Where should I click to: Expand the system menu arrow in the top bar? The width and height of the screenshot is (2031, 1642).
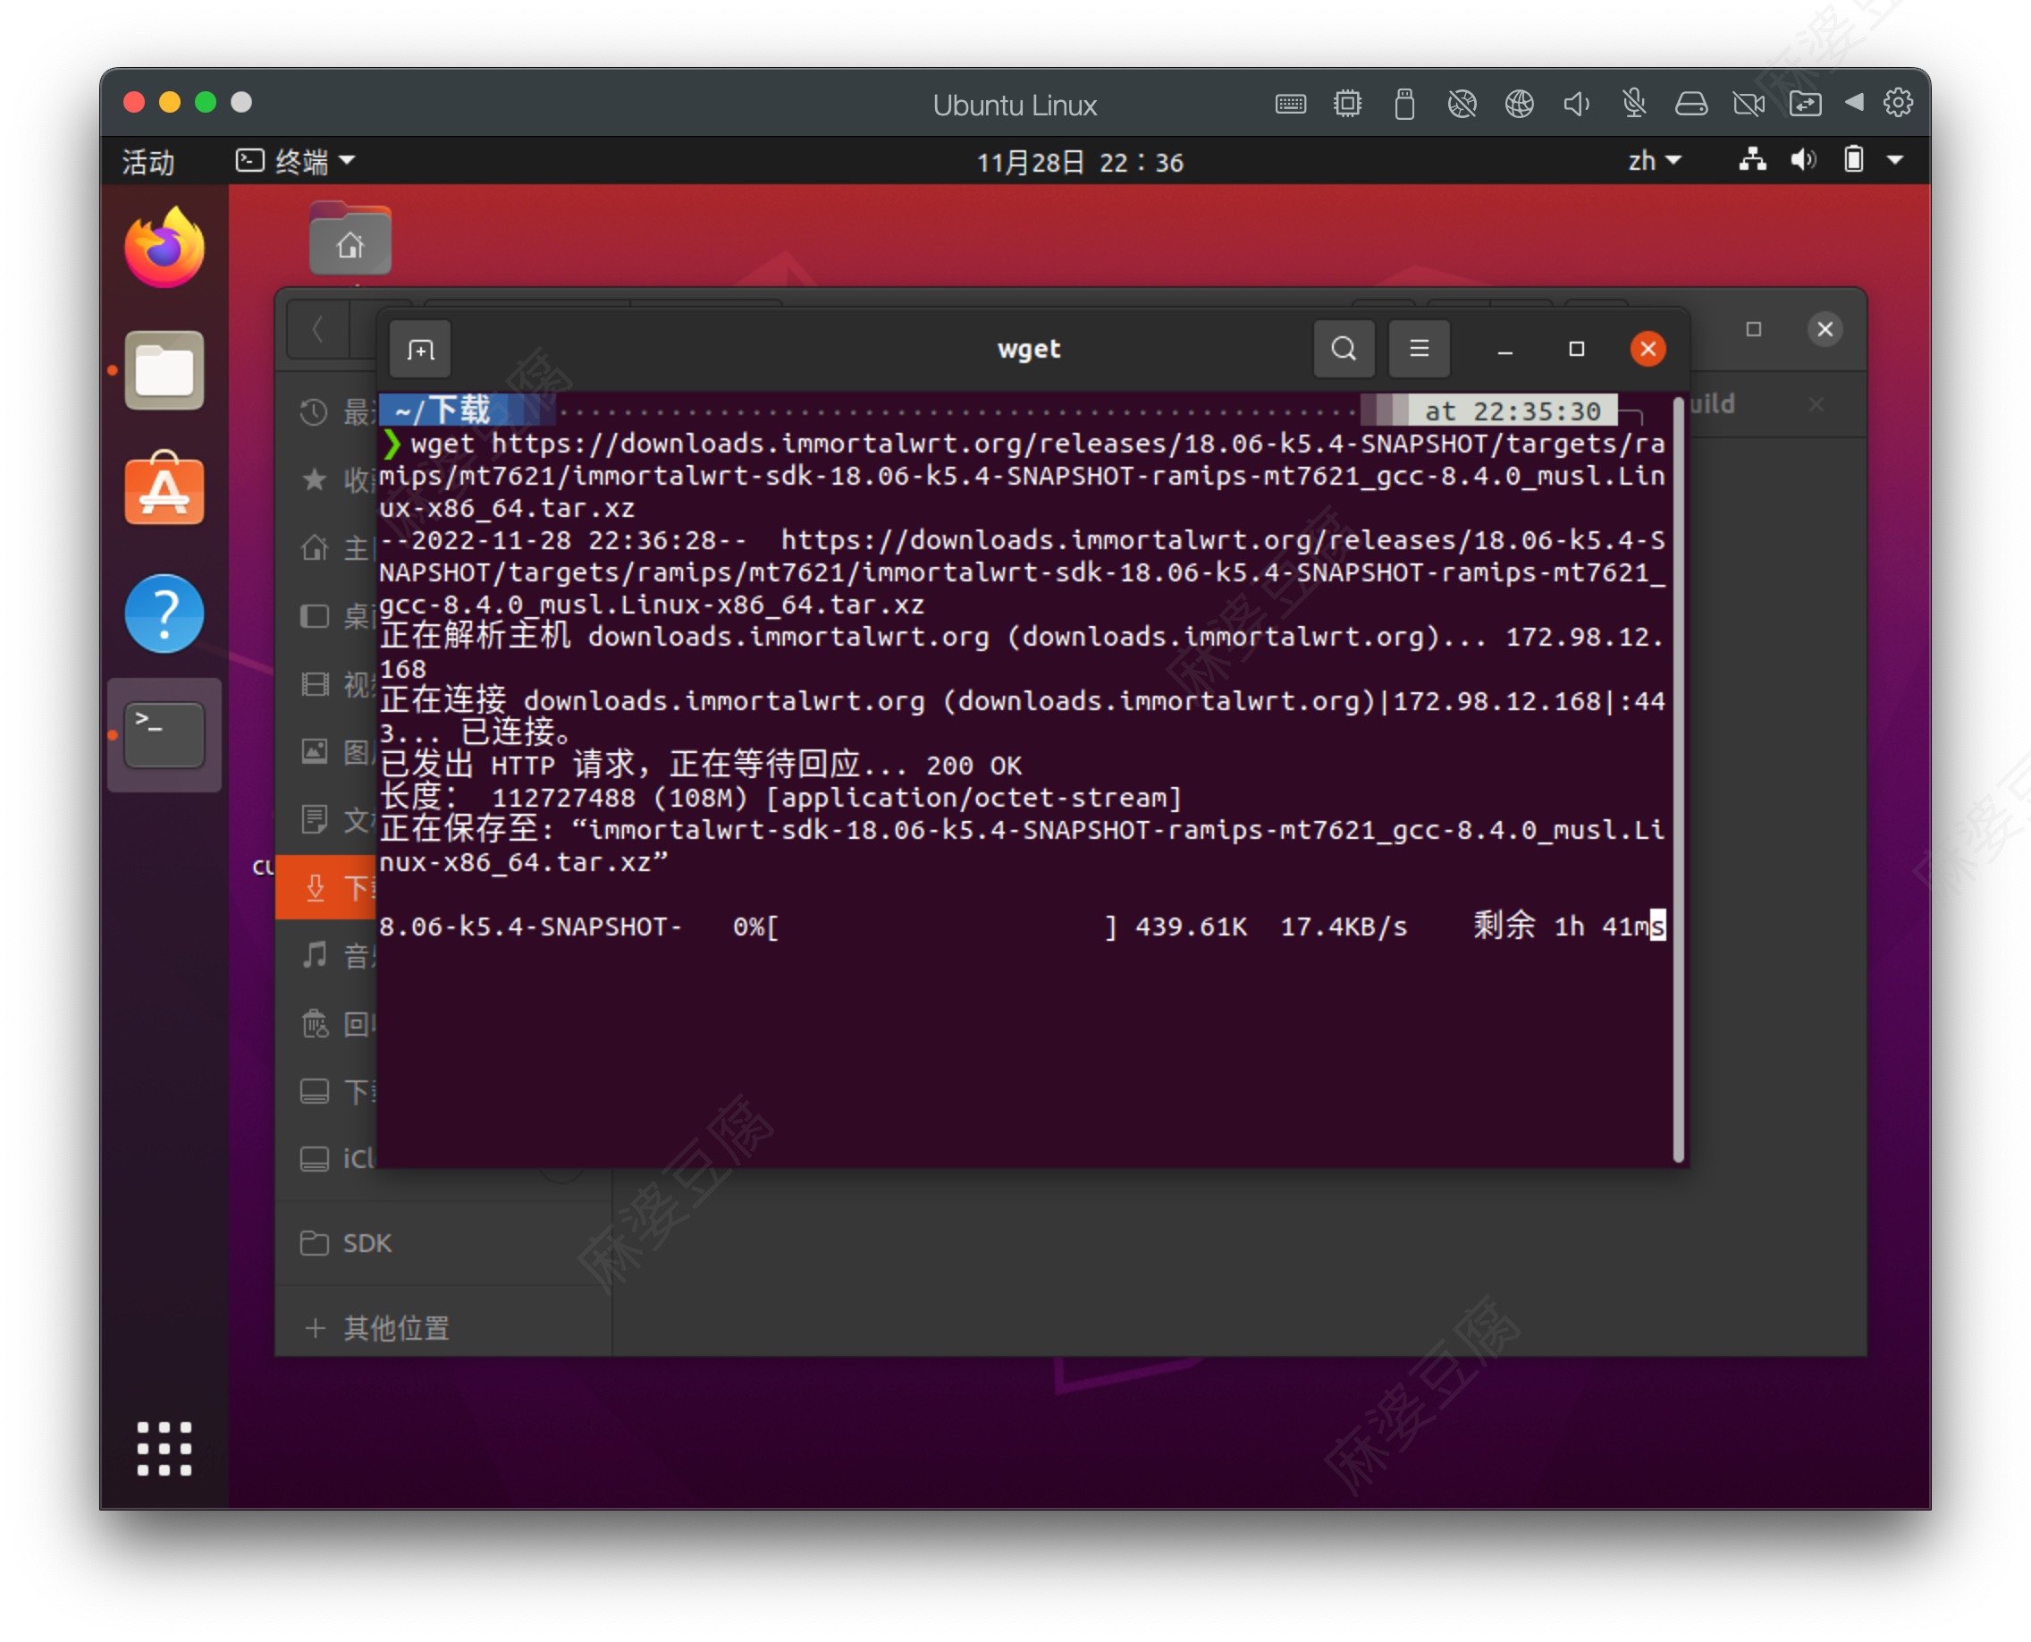[1895, 161]
